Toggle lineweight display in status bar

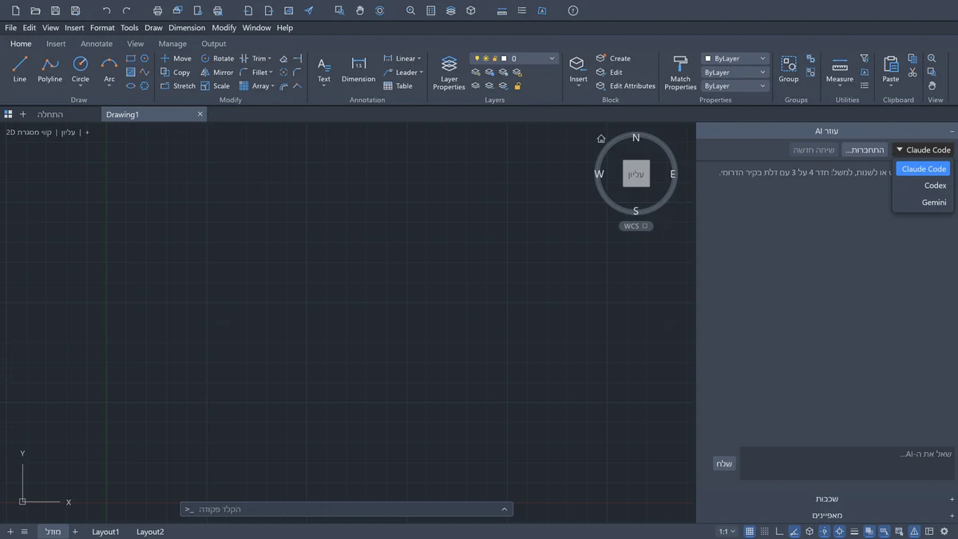pos(854,531)
